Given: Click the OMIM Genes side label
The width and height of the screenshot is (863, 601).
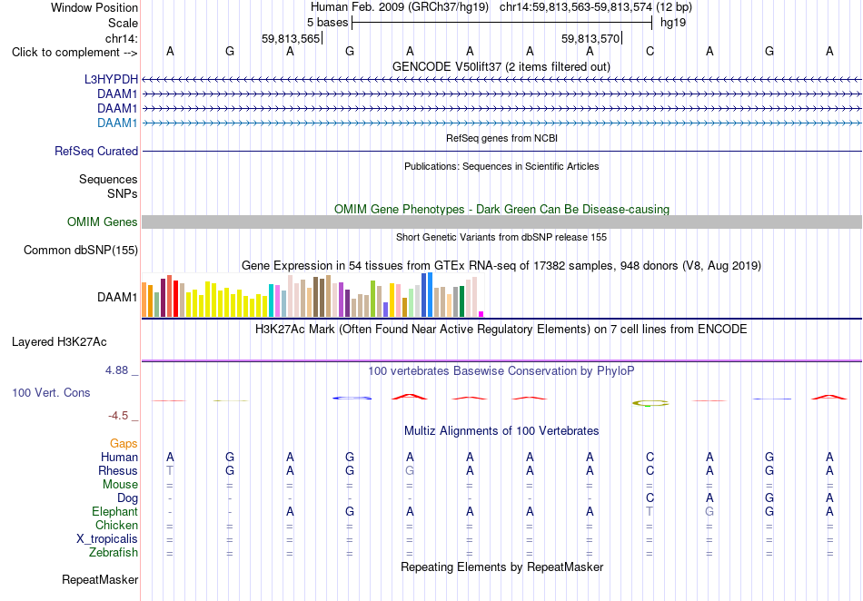Looking at the screenshot, I should (x=102, y=222).
